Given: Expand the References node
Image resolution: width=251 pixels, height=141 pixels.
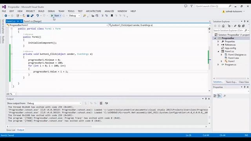Looking at the screenshot, I should tap(218, 45).
